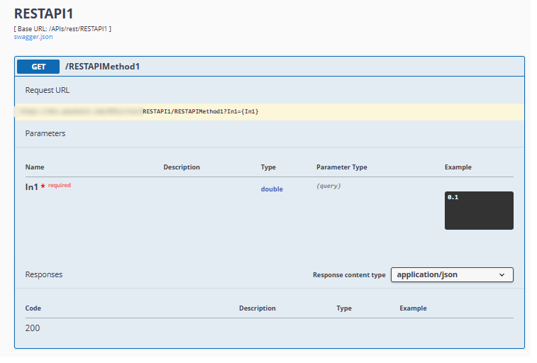Click the Parameter Type column header
Screen dimensions: 537x363
pos(341,167)
